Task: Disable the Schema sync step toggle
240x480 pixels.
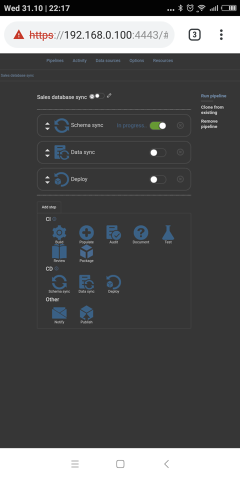Action: pos(158,125)
